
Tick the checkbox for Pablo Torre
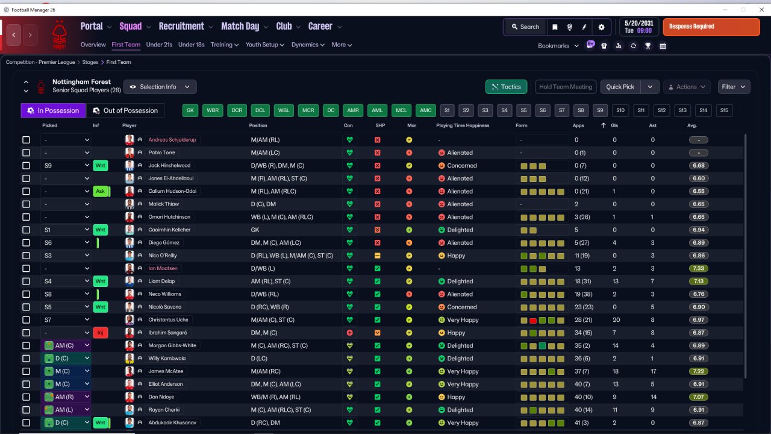pyautogui.click(x=26, y=153)
